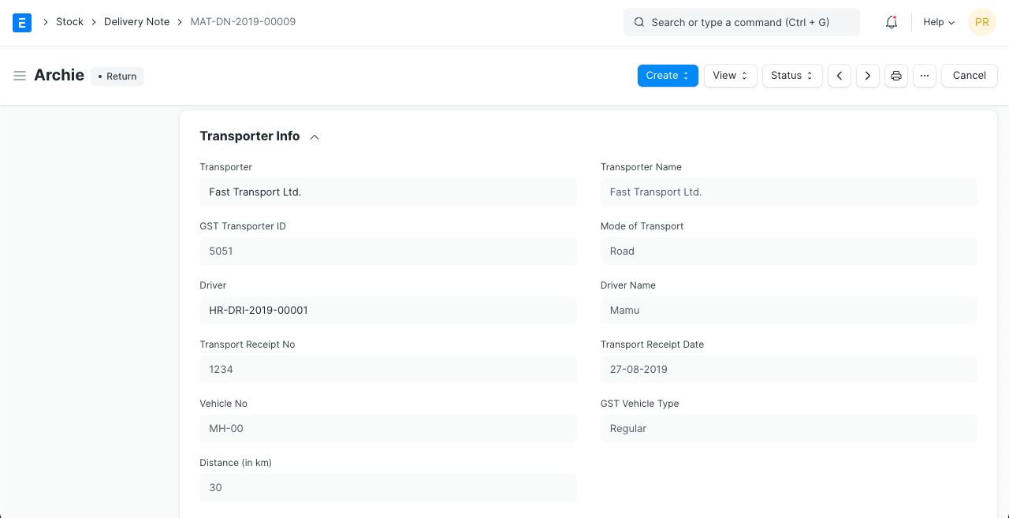Navigate to Stock breadcrumb
The image size is (1009, 518).
69,22
